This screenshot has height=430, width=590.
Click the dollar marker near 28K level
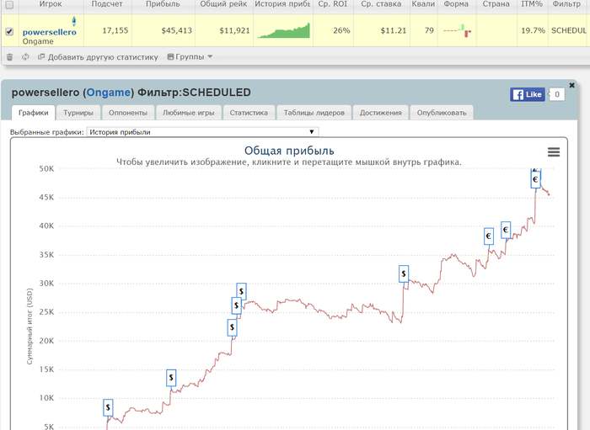point(241,291)
